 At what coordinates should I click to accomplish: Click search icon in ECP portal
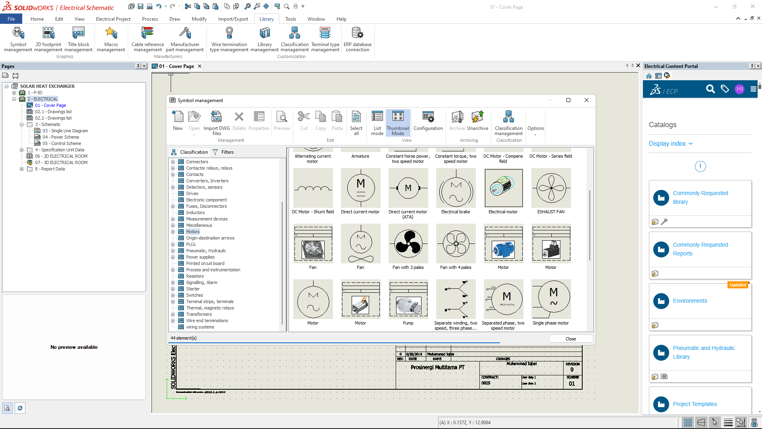click(710, 89)
